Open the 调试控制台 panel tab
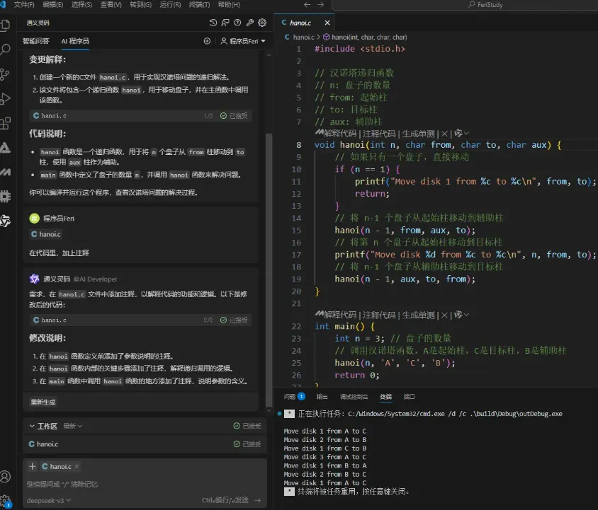 tap(354, 397)
